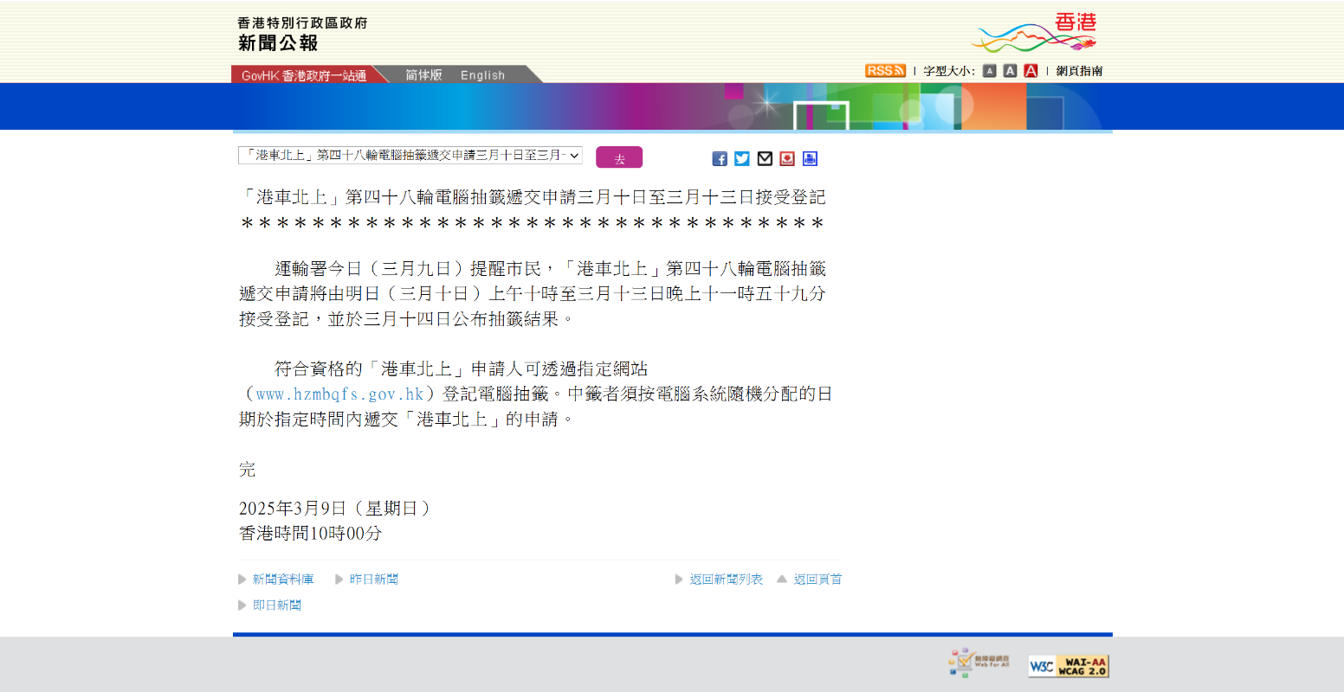
Task: Click the Hong Kong dragon brand logo
Action: click(1035, 34)
